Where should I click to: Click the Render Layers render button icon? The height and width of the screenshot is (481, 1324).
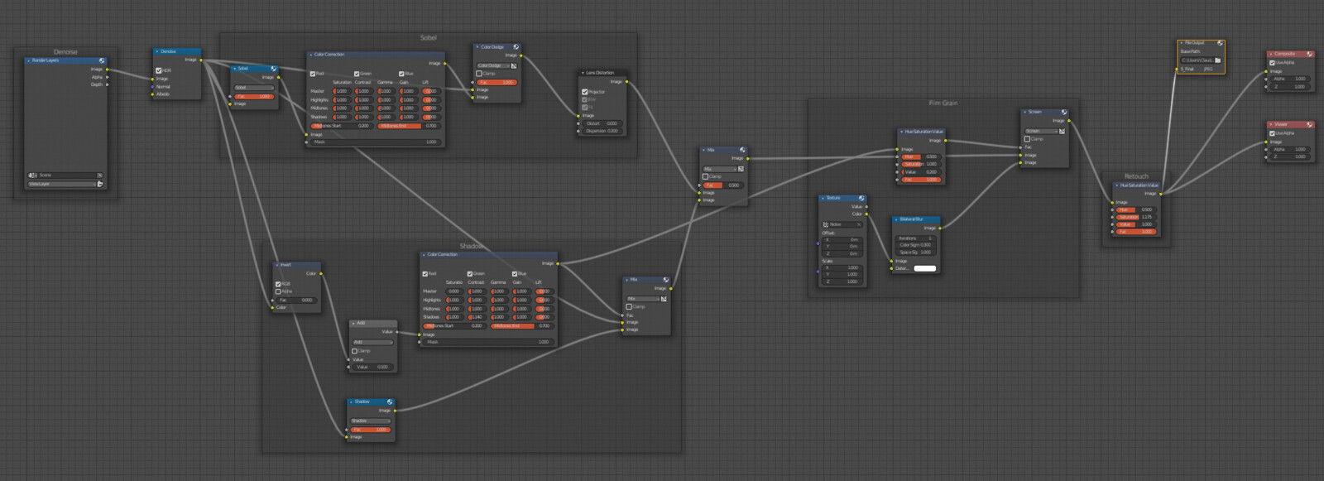coord(99,184)
